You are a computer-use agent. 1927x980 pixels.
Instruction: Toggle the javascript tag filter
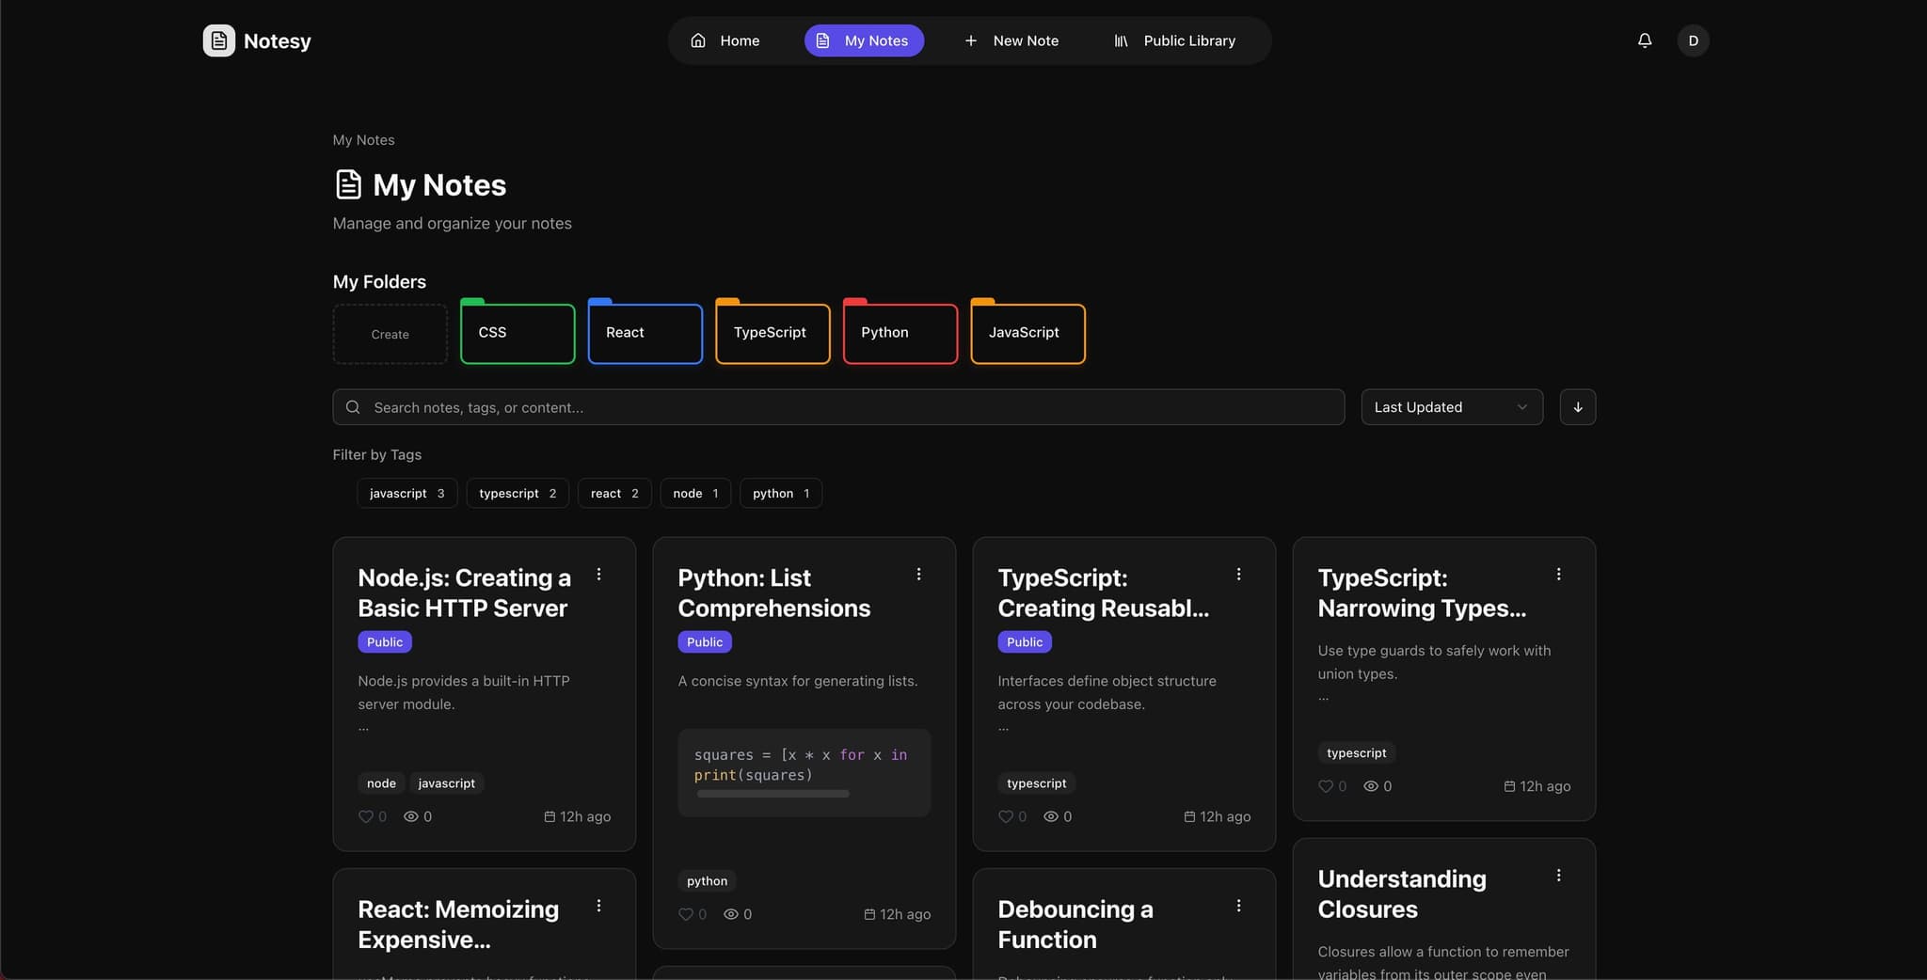pyautogui.click(x=406, y=494)
